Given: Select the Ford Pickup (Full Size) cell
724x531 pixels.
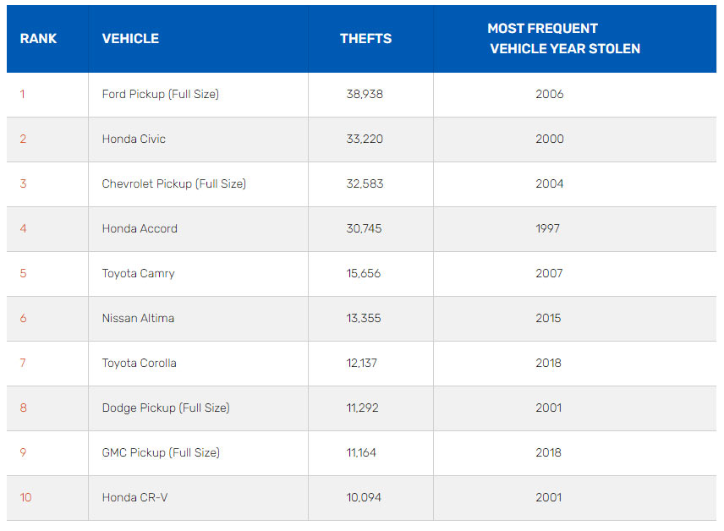Looking at the screenshot, I should click(x=160, y=94).
